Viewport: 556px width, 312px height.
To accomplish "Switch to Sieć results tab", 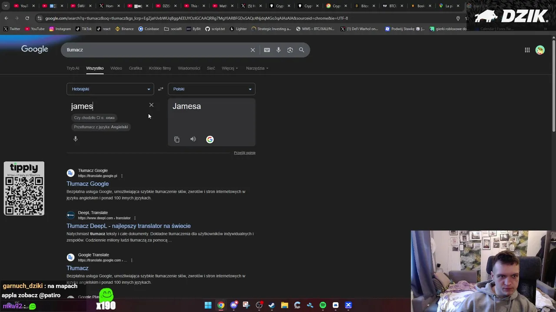I will (211, 68).
